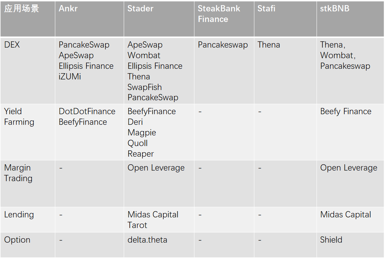Click SwapFish in the Stader DEX cell
Screen dimensions: 385x258
144,87
